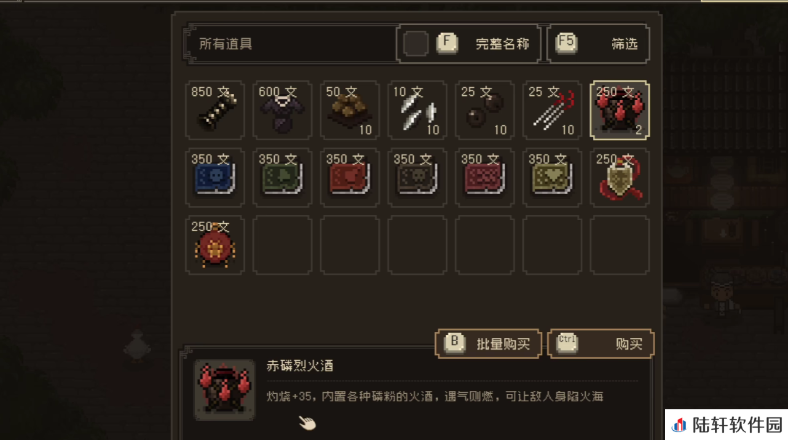
Task: Select the 25文 red-tipped needles
Action: [x=552, y=111]
